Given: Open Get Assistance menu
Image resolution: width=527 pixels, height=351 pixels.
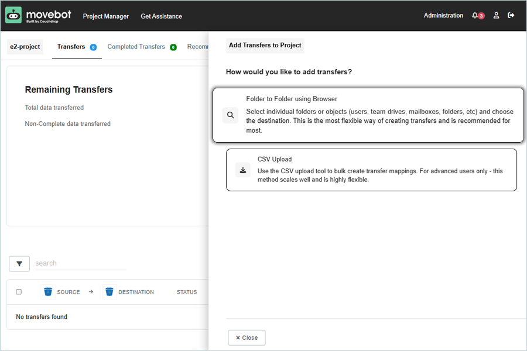Looking at the screenshot, I should click(x=161, y=16).
